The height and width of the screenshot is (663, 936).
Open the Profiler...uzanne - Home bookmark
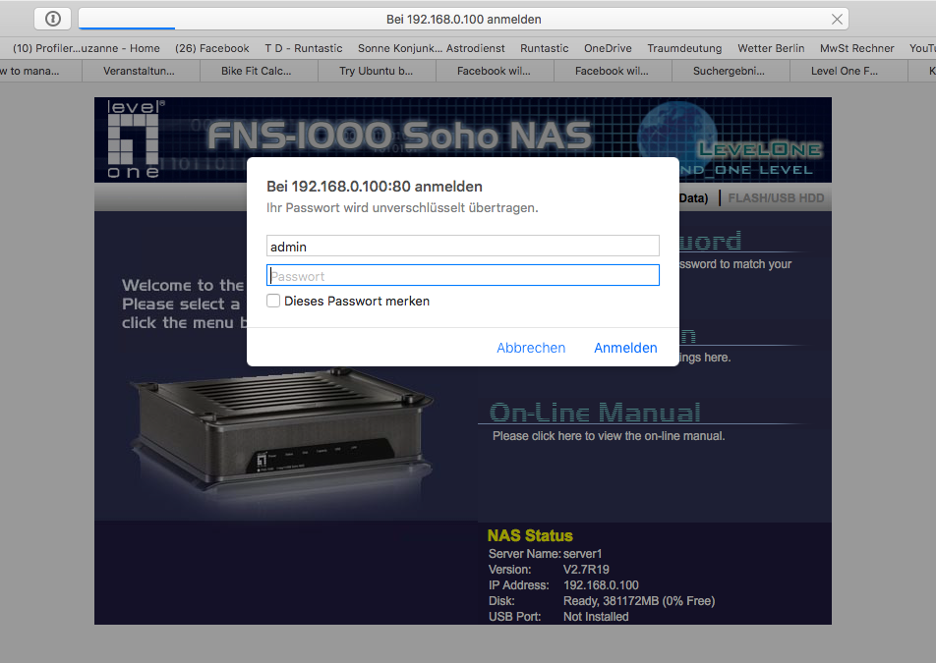point(87,48)
